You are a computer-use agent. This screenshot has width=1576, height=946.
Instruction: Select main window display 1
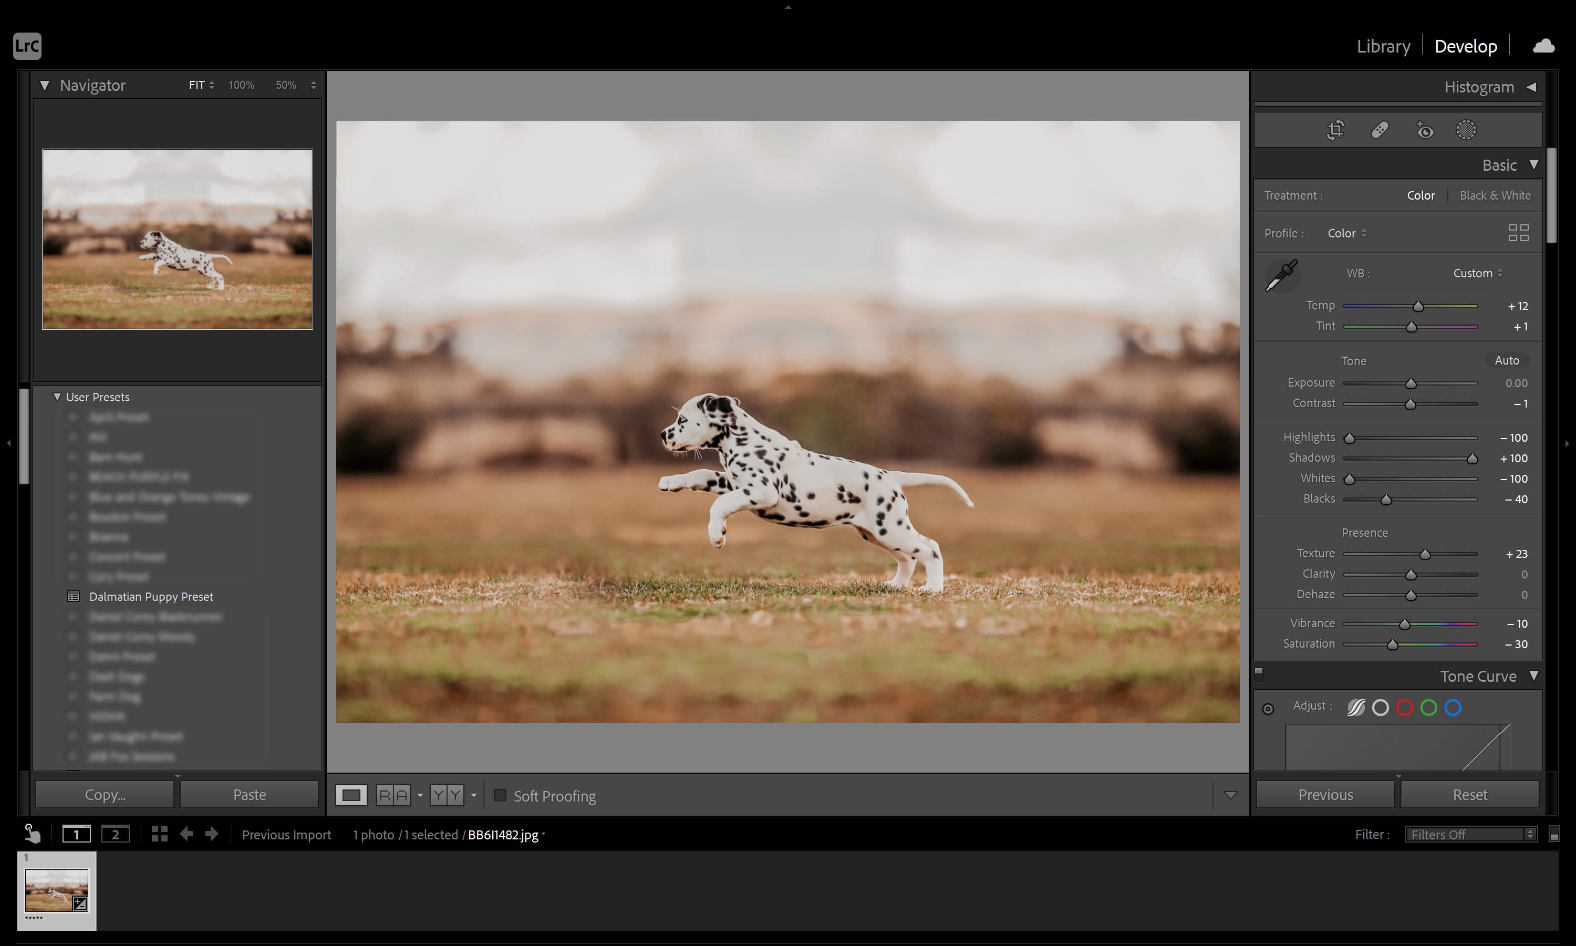coord(77,834)
